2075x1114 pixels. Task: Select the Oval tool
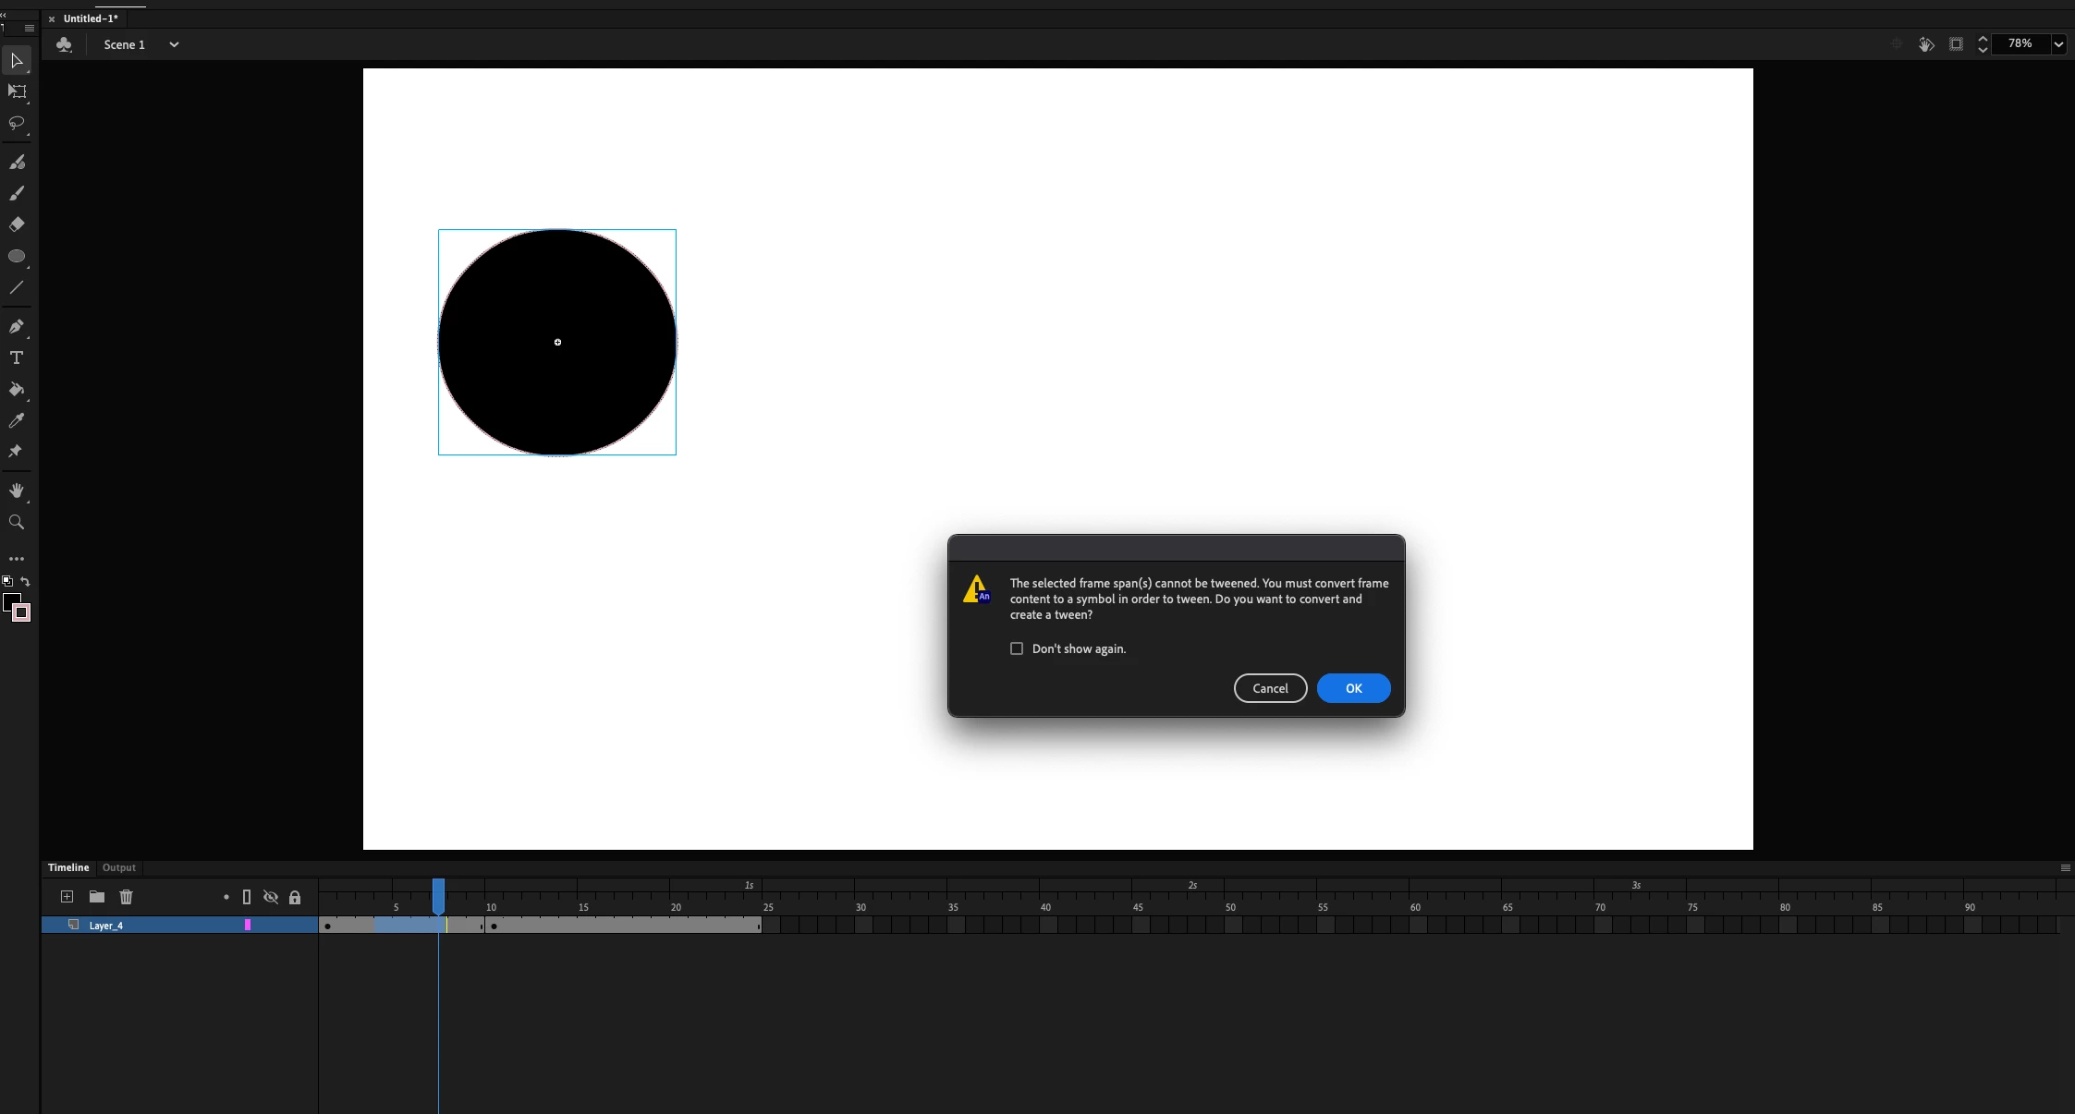pos(17,256)
